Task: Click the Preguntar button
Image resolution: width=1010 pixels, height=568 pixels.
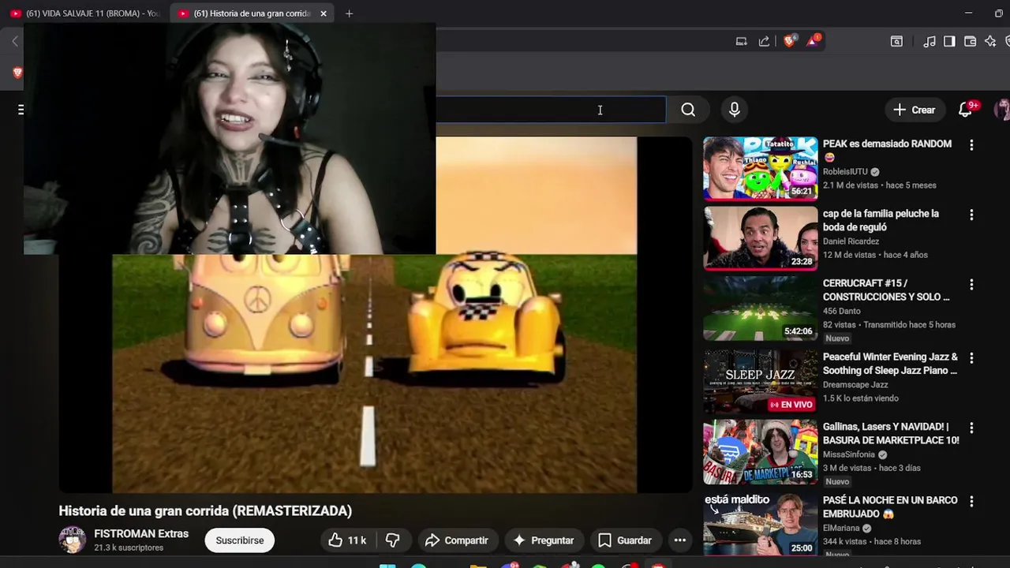Action: coord(544,540)
